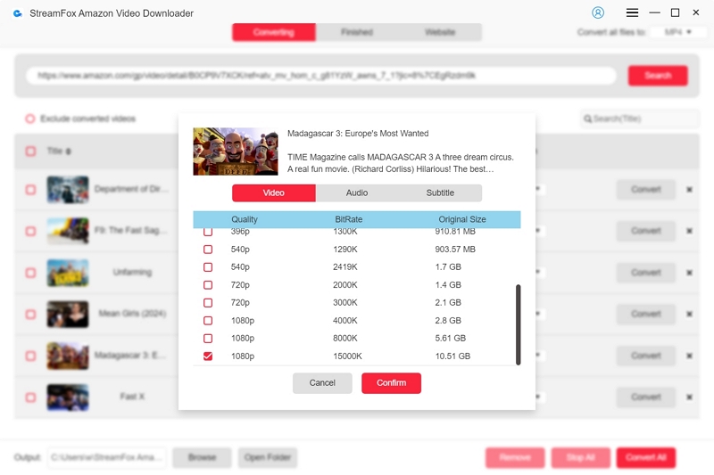The height and width of the screenshot is (475, 714).
Task: Tick the 720p 3000K quality checkbox
Action: point(208,303)
